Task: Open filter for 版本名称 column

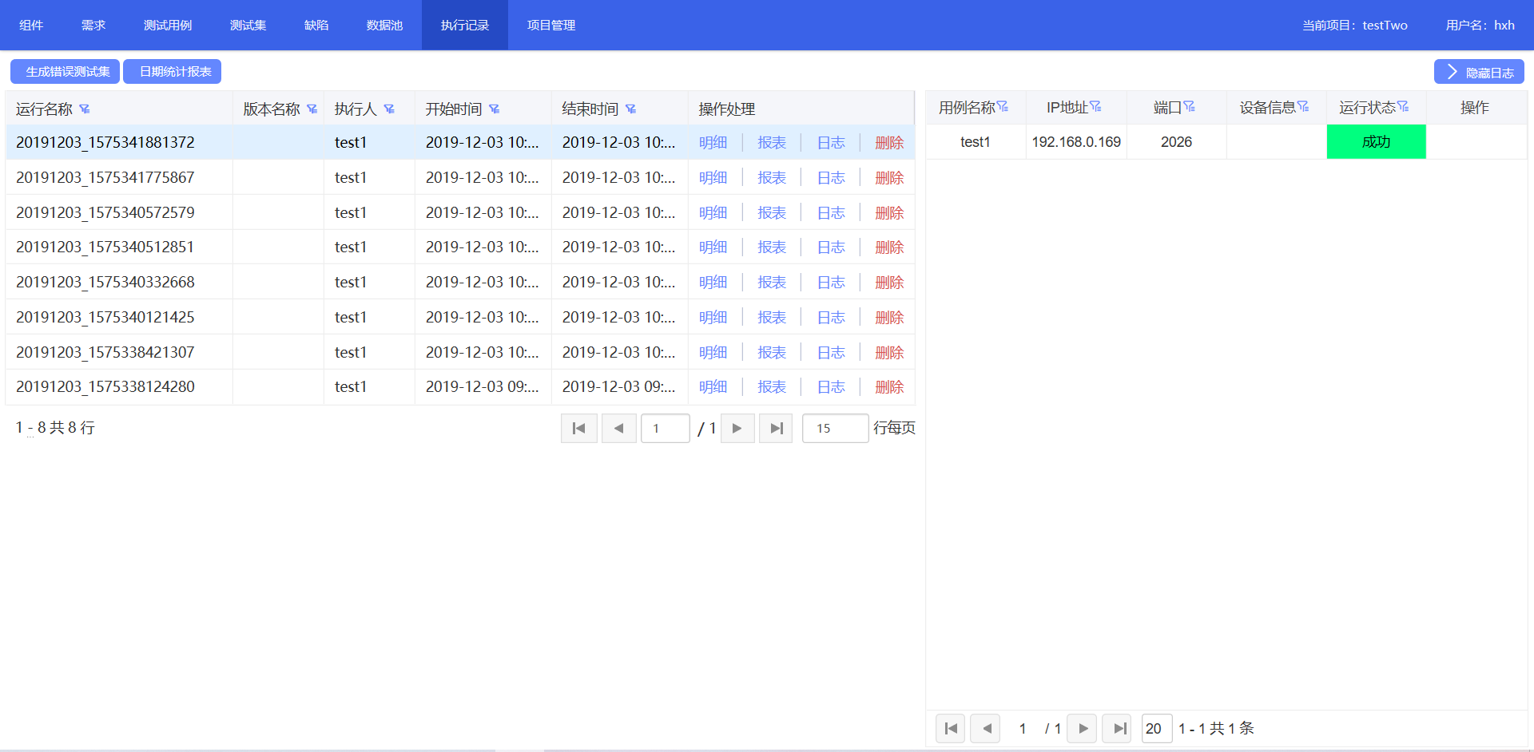Action: pos(312,109)
